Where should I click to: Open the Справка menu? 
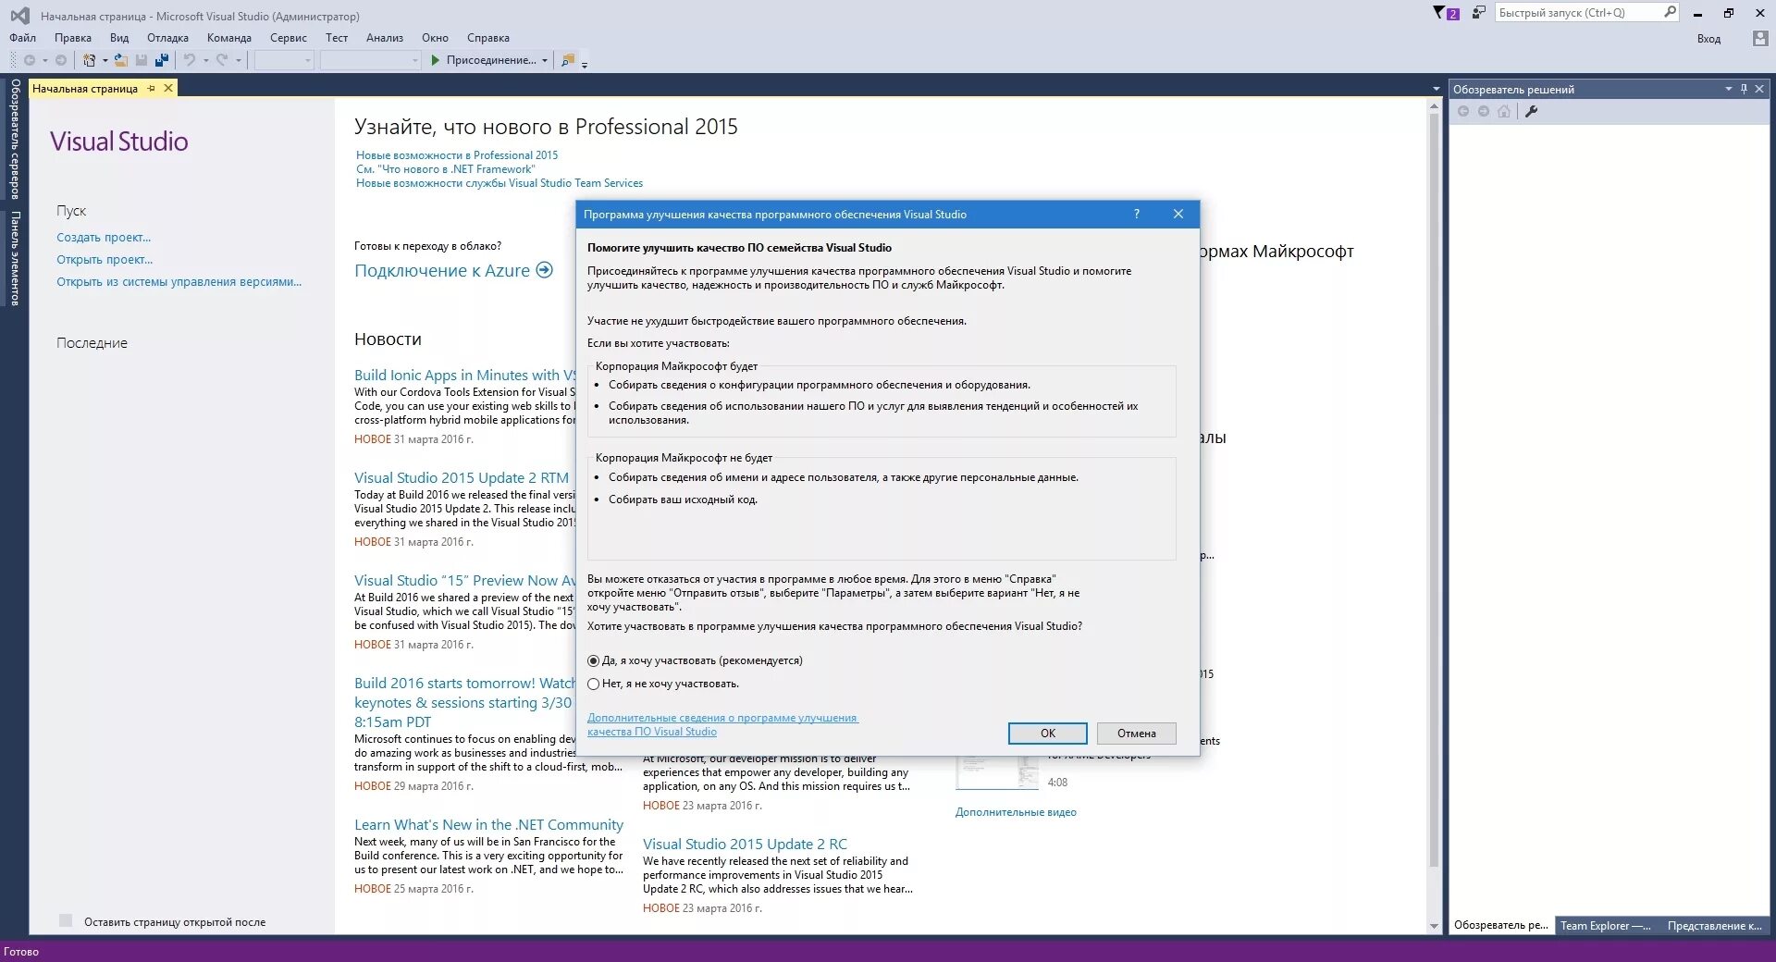tap(488, 38)
